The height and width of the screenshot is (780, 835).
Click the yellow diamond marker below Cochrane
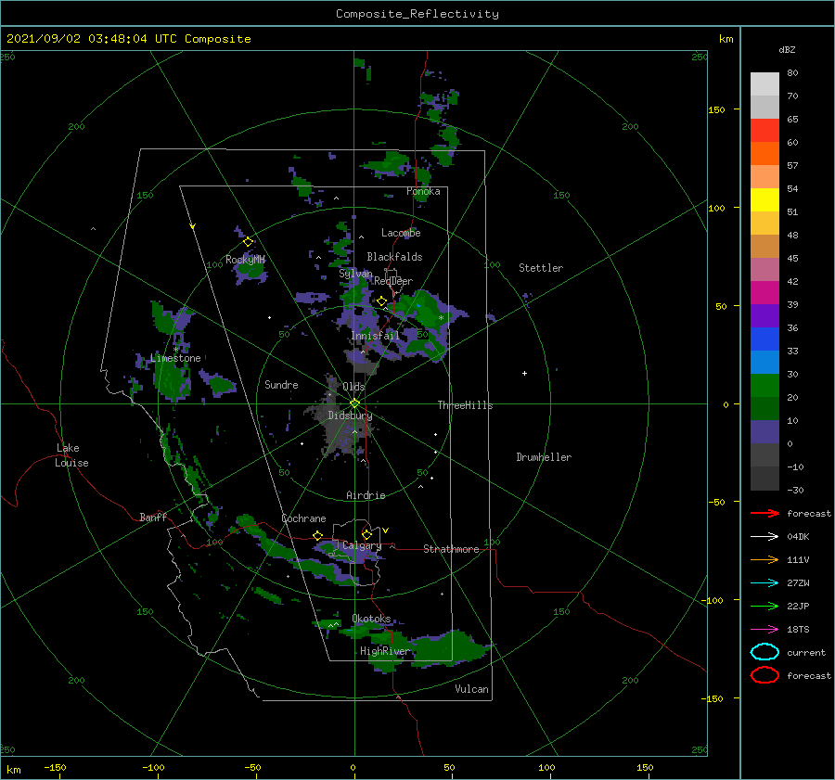(x=318, y=535)
